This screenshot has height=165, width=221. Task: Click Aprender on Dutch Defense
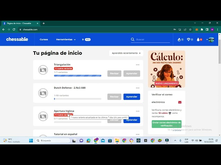point(132,97)
